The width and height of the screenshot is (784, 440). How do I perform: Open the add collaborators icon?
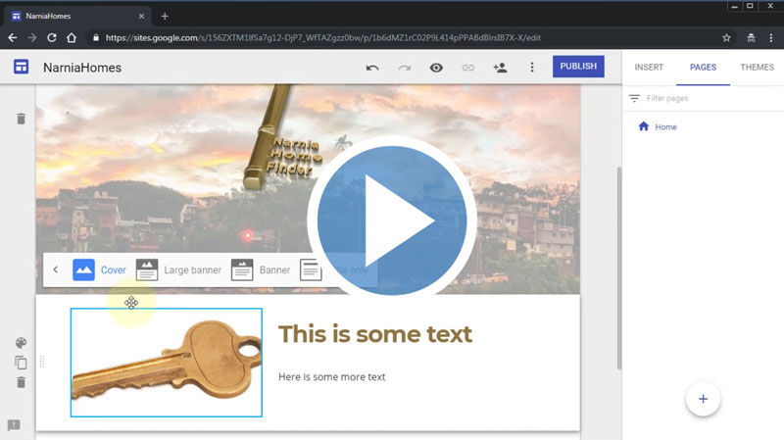pyautogui.click(x=500, y=68)
